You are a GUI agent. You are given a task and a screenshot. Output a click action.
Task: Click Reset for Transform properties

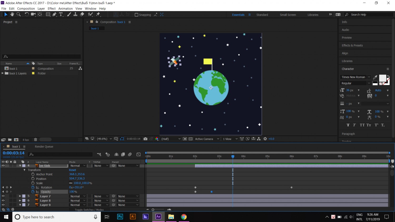(x=72, y=170)
